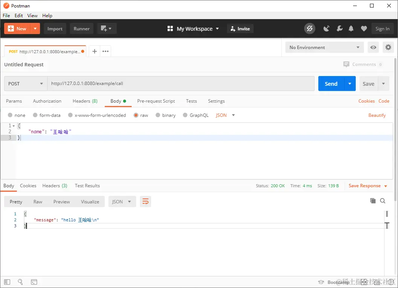Viewport: 398px width, 288px height.
Task: Open manage environments gear icon
Action: tap(388, 48)
